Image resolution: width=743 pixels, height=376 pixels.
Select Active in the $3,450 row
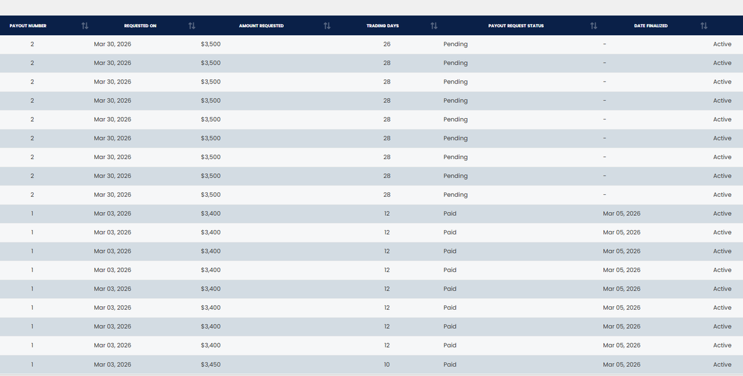point(722,364)
